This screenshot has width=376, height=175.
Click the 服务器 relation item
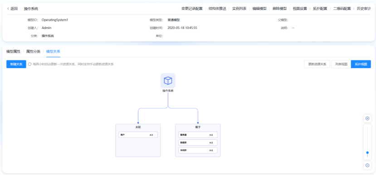click(x=198, y=135)
